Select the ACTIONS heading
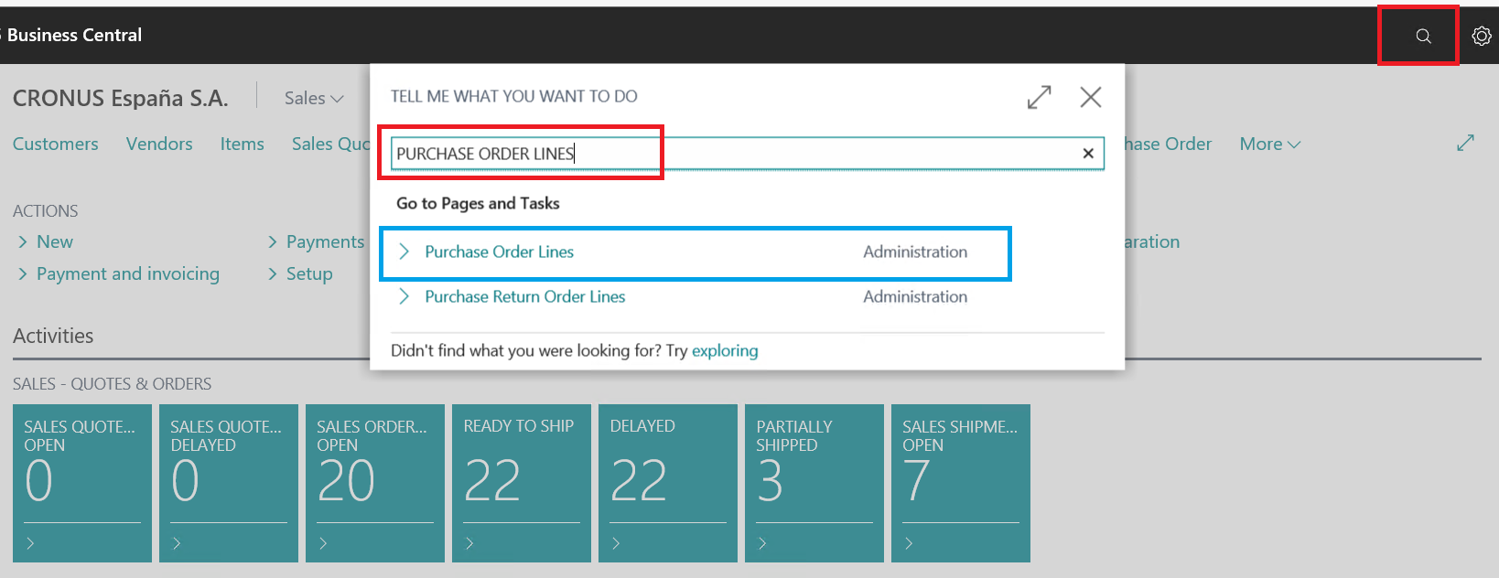 (x=46, y=211)
